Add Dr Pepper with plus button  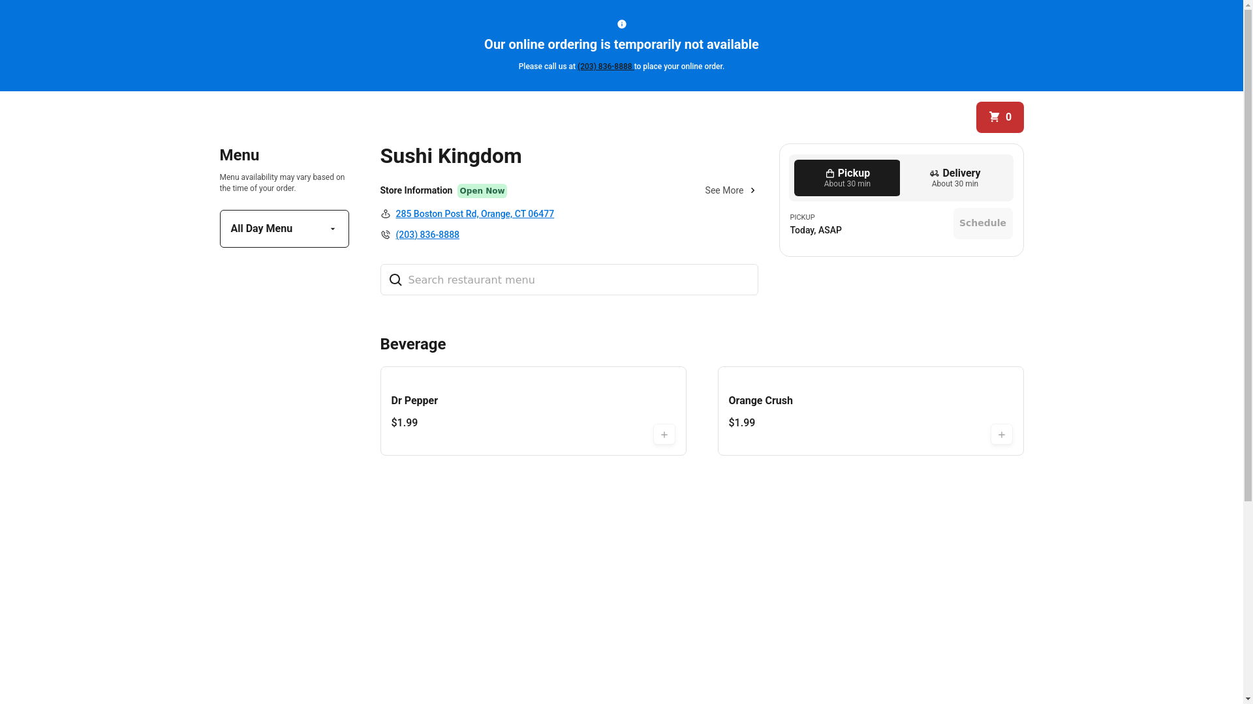(x=664, y=435)
